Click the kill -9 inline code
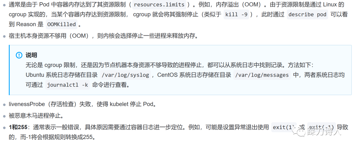353x147 pixels. coord(236,15)
